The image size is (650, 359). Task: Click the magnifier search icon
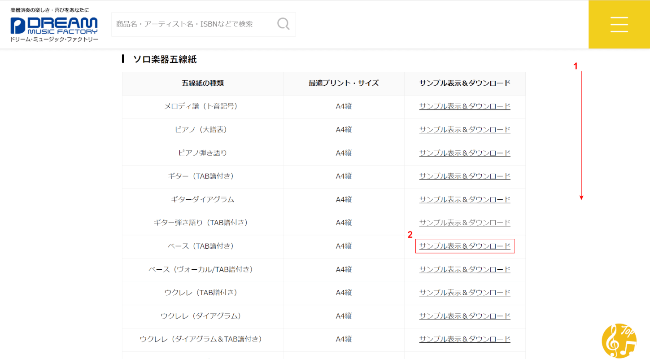coord(283,24)
